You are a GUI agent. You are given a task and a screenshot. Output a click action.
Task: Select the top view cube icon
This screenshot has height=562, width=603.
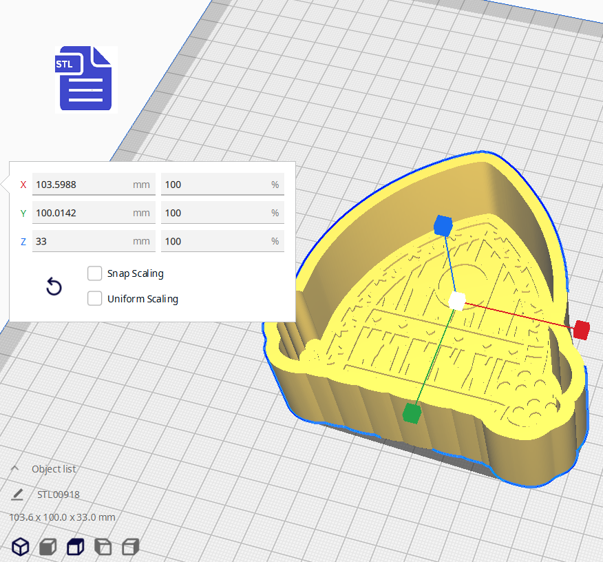click(74, 547)
